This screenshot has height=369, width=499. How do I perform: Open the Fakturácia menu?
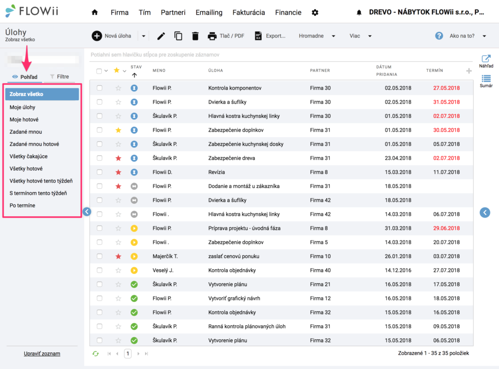[249, 12]
